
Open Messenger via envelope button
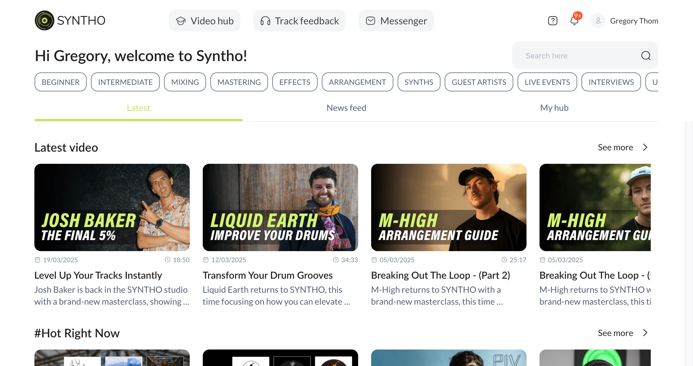coord(396,21)
